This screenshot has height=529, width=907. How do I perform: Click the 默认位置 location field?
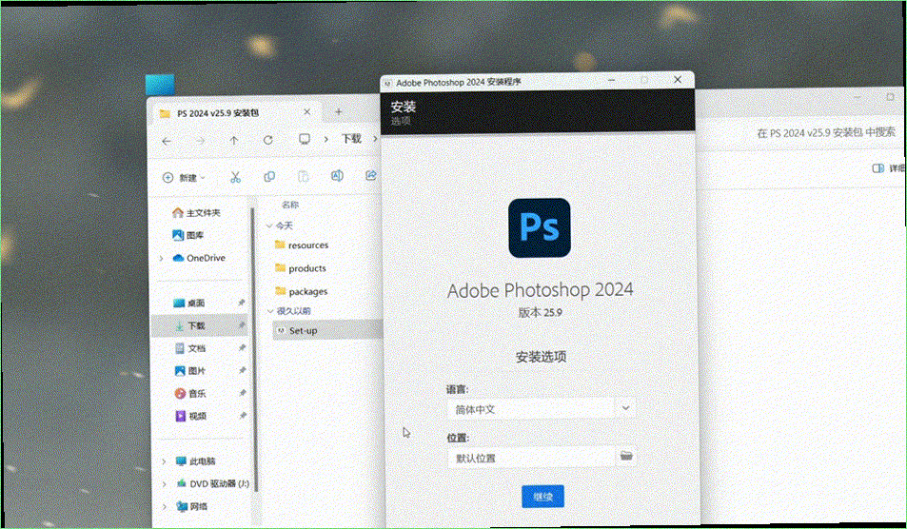530,458
